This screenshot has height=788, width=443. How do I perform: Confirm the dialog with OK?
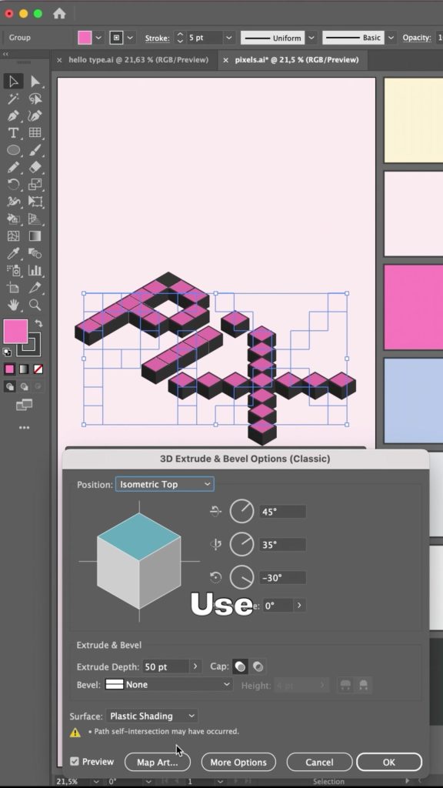pos(388,762)
